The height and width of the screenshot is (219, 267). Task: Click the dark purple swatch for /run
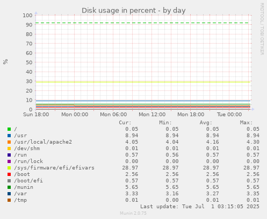click(9, 155)
